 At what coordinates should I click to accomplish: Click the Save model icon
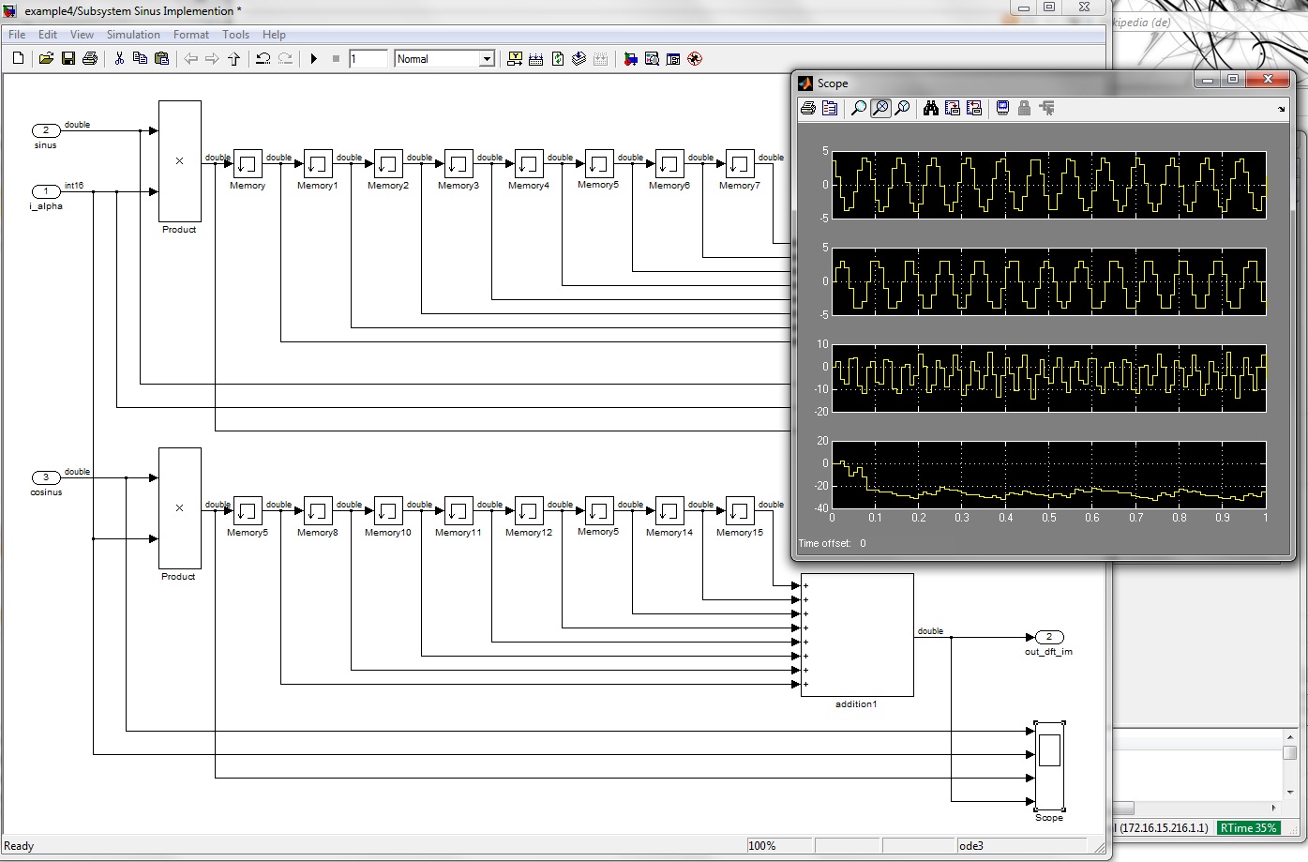(x=68, y=59)
